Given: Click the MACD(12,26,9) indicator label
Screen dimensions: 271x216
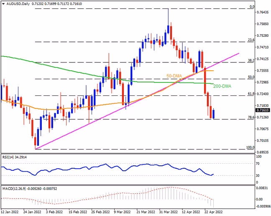Looking at the screenshot, I should [x=30, y=189].
